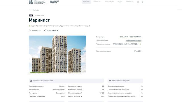Click the Количество детских площадок row label
Screen dimensions: 182x102
(118, 90)
